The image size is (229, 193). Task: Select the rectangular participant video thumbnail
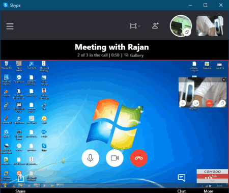point(210,26)
